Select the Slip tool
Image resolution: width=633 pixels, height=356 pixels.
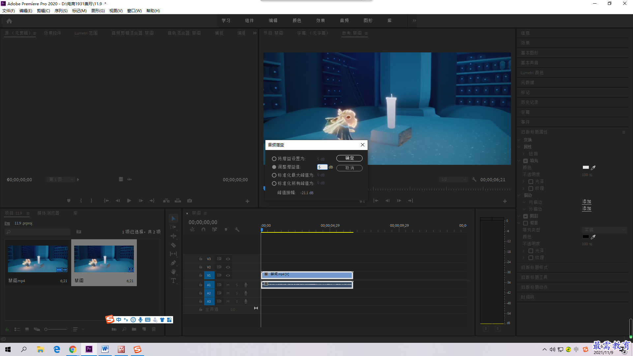tap(173, 254)
